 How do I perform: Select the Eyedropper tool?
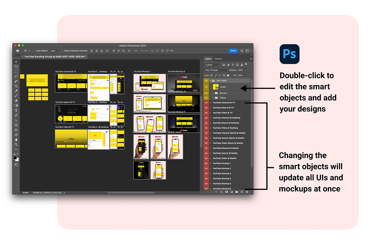pos(16,91)
